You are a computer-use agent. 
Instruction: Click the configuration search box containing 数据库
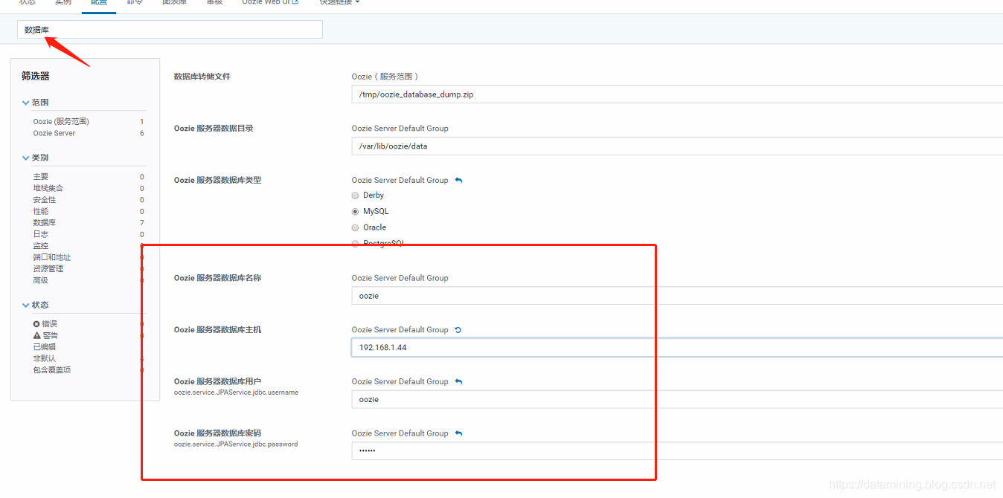click(x=170, y=30)
